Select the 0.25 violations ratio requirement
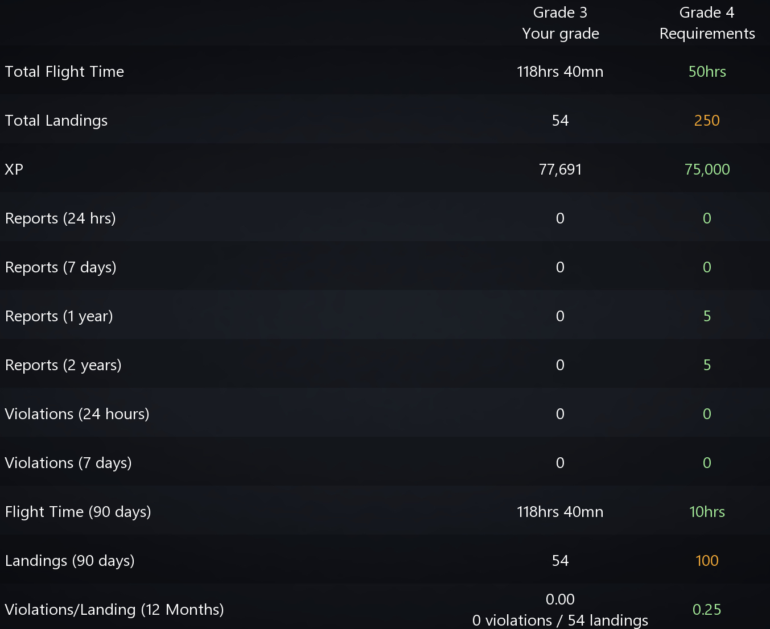This screenshot has width=770, height=629. pyautogui.click(x=707, y=610)
